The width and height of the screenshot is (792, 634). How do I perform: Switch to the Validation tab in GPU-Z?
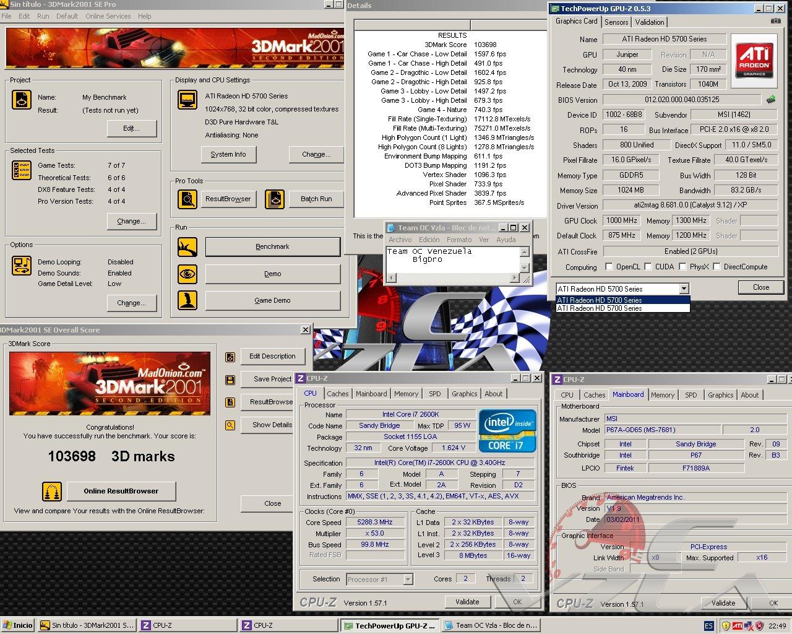[x=650, y=22]
